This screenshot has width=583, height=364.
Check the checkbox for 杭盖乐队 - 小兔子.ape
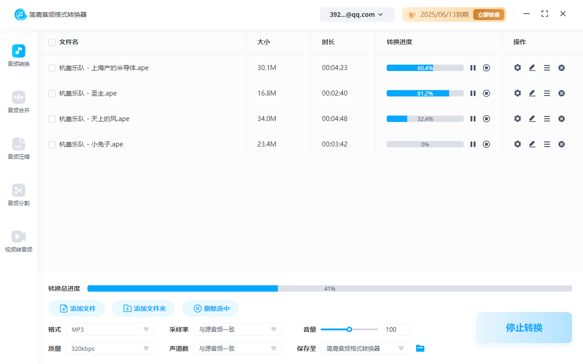(x=51, y=144)
